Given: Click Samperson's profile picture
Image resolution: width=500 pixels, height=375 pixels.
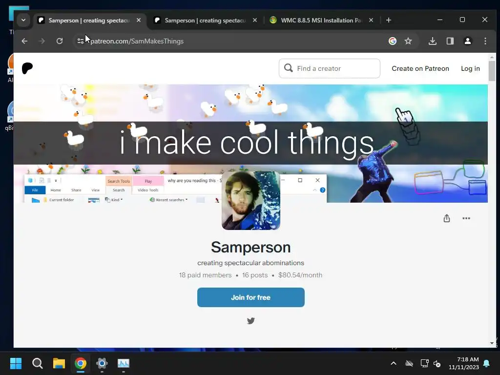Looking at the screenshot, I should click(251, 201).
